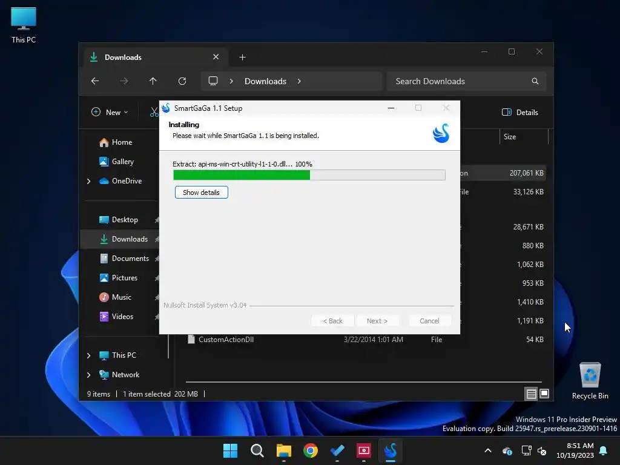Click the SmartGaGa swan logo in the installer header

pos(441,133)
